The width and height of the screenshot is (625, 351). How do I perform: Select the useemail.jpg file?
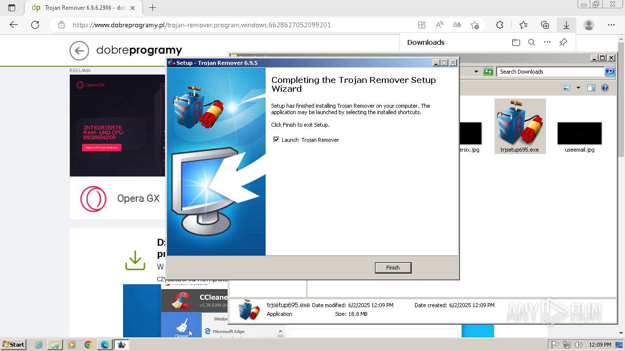[580, 137]
